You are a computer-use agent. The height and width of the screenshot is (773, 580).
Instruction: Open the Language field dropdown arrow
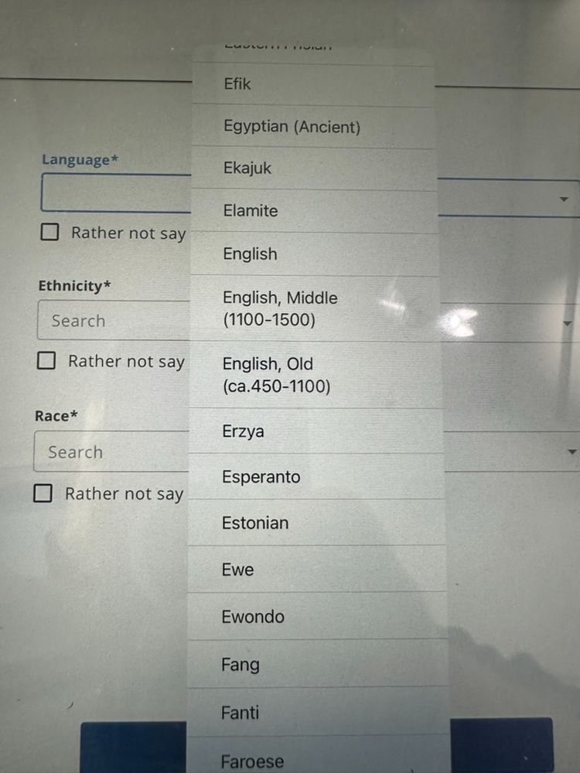(565, 198)
